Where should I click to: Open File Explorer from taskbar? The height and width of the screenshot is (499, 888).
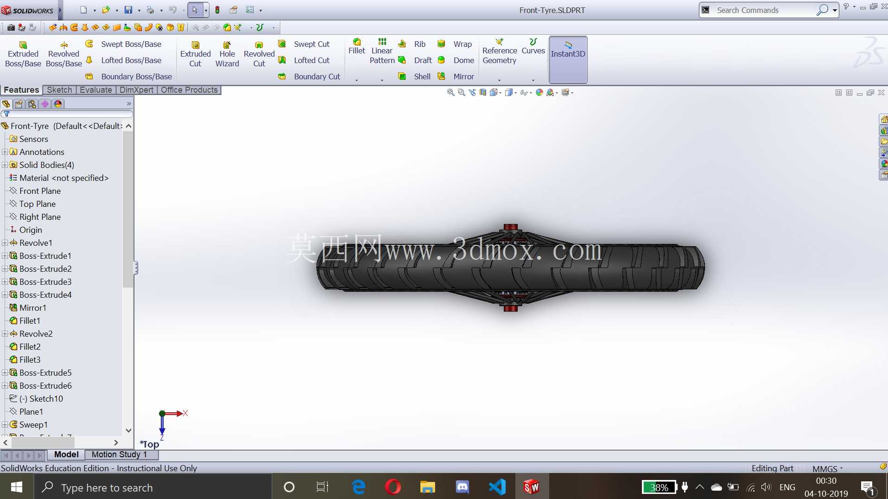(427, 487)
